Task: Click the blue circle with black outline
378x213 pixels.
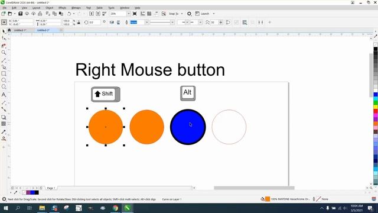Action: [188, 127]
